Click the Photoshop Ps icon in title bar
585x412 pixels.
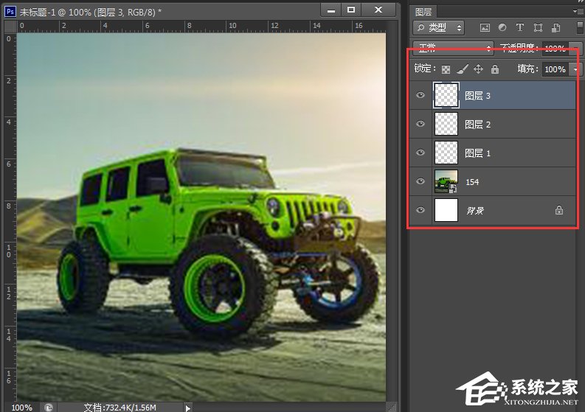click(10, 12)
